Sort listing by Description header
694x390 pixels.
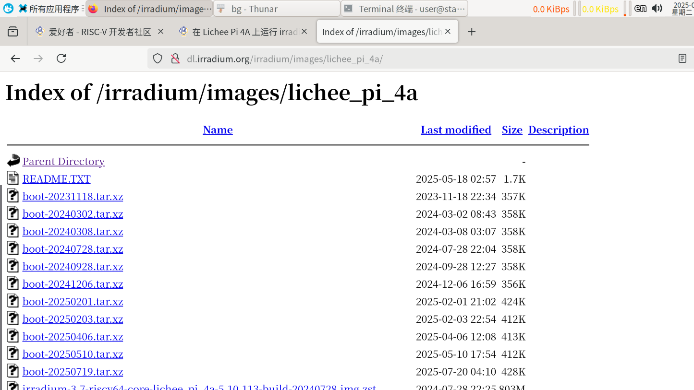tap(559, 130)
